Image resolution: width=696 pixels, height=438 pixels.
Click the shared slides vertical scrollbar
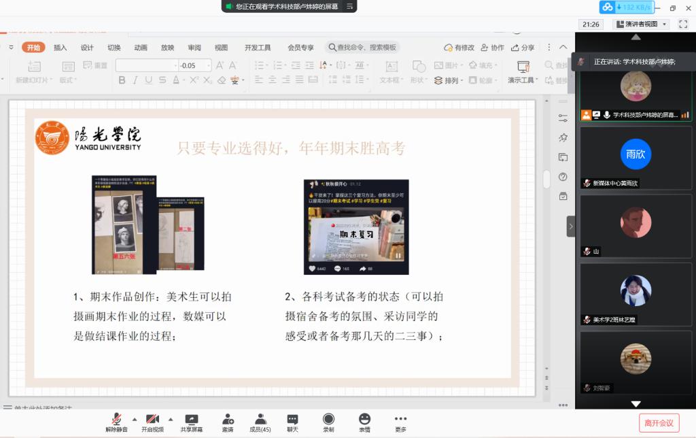click(546, 179)
